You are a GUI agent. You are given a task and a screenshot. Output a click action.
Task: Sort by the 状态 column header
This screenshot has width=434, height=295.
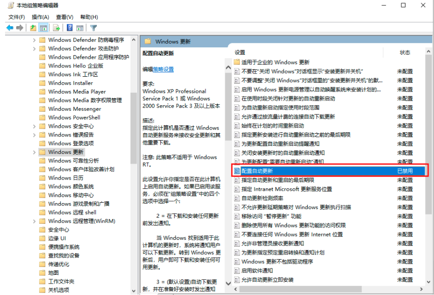[405, 52]
